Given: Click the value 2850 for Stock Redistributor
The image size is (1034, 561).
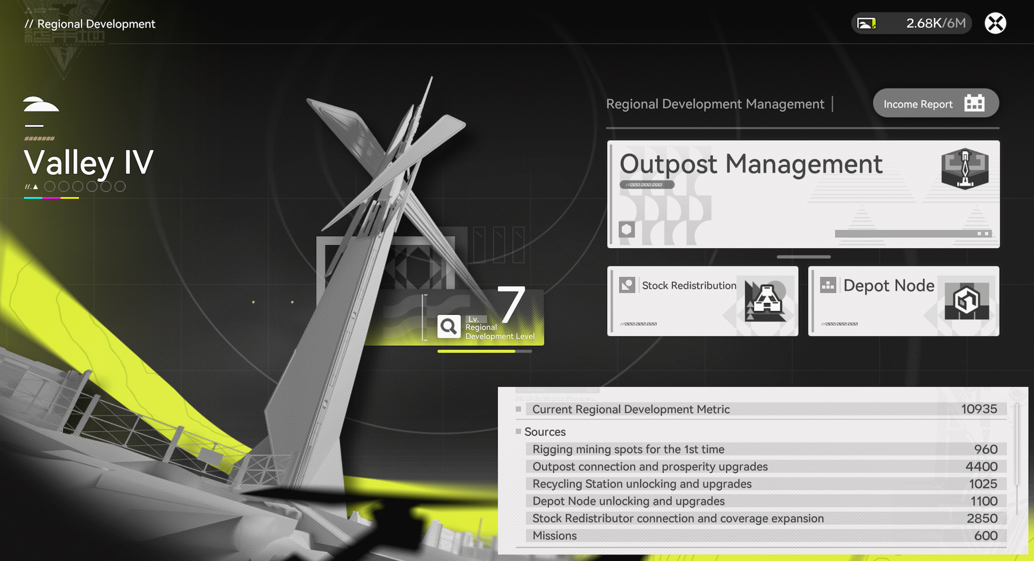Looking at the screenshot, I should 982,518.
